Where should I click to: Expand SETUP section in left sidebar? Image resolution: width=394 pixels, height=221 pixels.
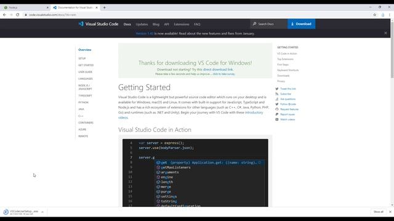tap(82, 58)
